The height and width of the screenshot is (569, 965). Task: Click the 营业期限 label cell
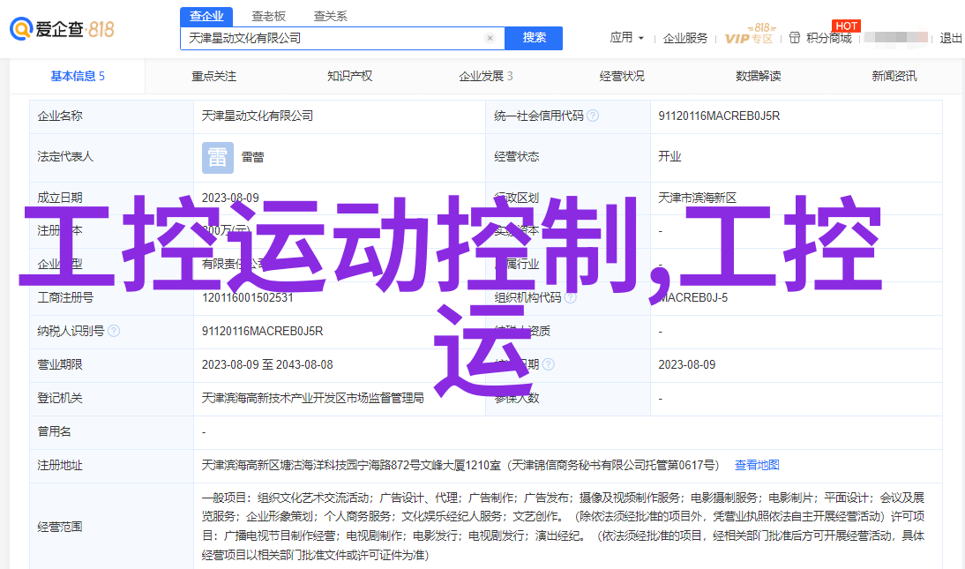coord(111,365)
